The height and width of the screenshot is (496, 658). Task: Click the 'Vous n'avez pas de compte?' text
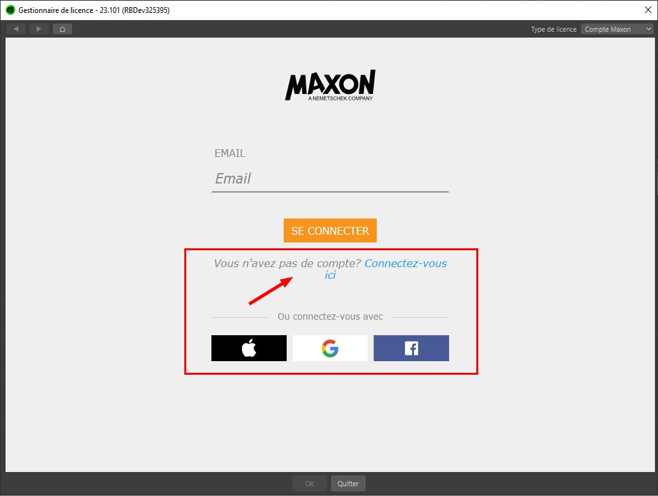[x=287, y=263]
